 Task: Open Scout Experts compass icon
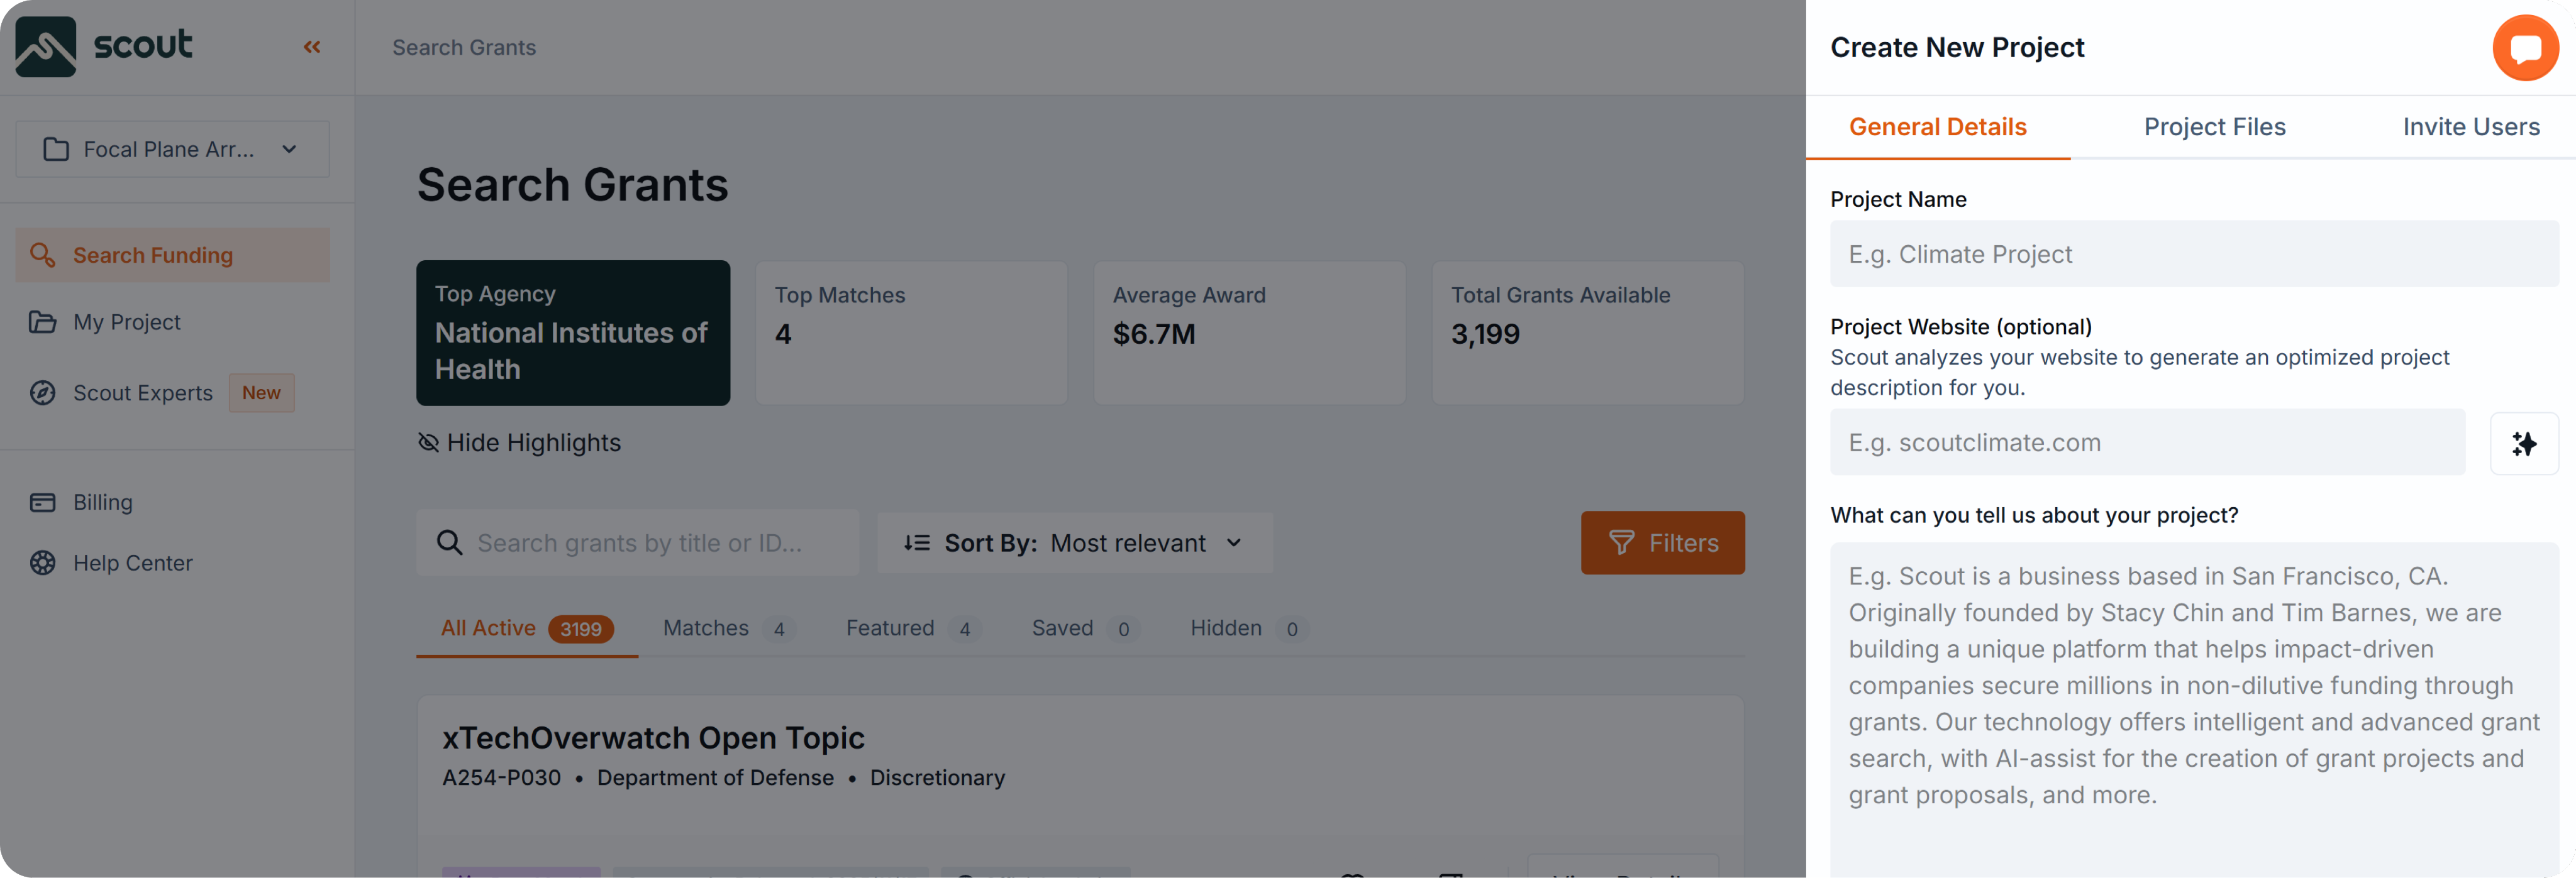pyautogui.click(x=43, y=393)
